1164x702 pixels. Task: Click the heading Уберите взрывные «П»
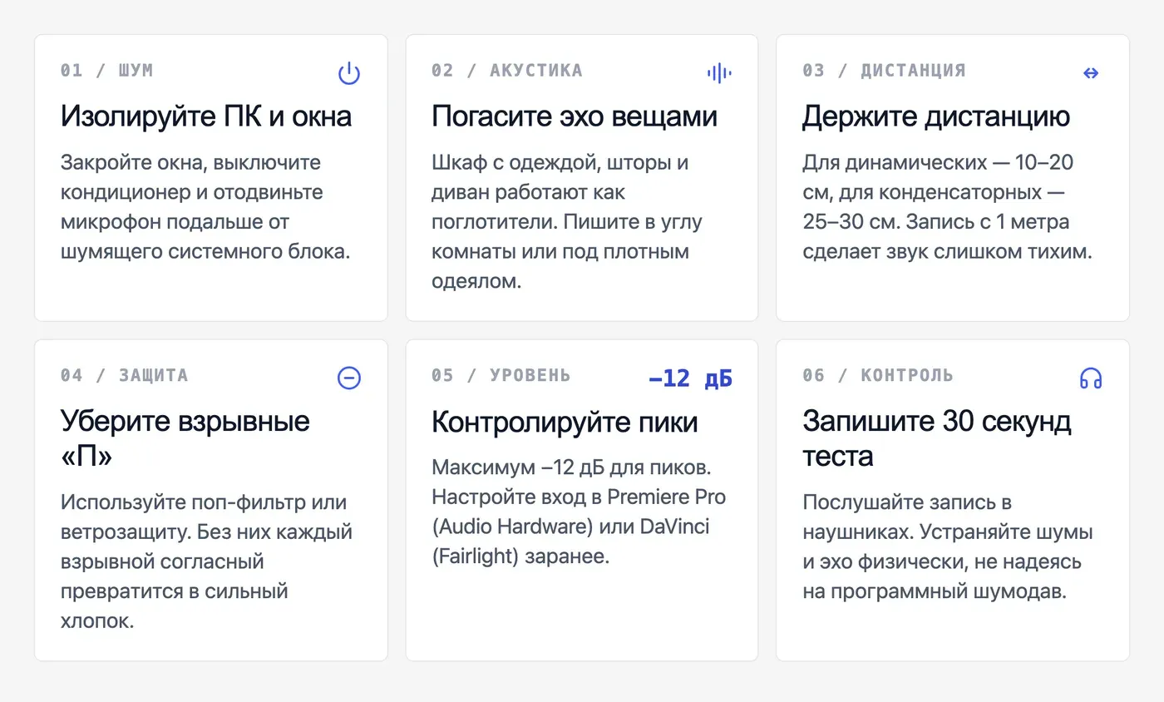pos(185,438)
